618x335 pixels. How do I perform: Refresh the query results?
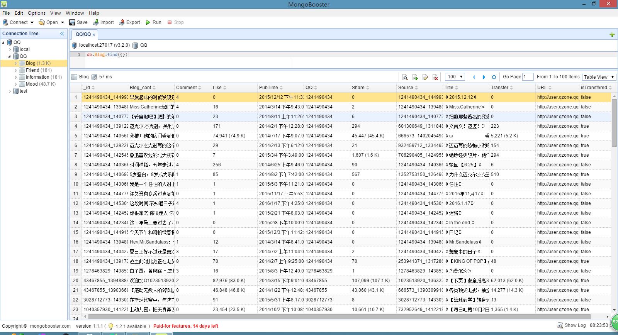(x=494, y=77)
